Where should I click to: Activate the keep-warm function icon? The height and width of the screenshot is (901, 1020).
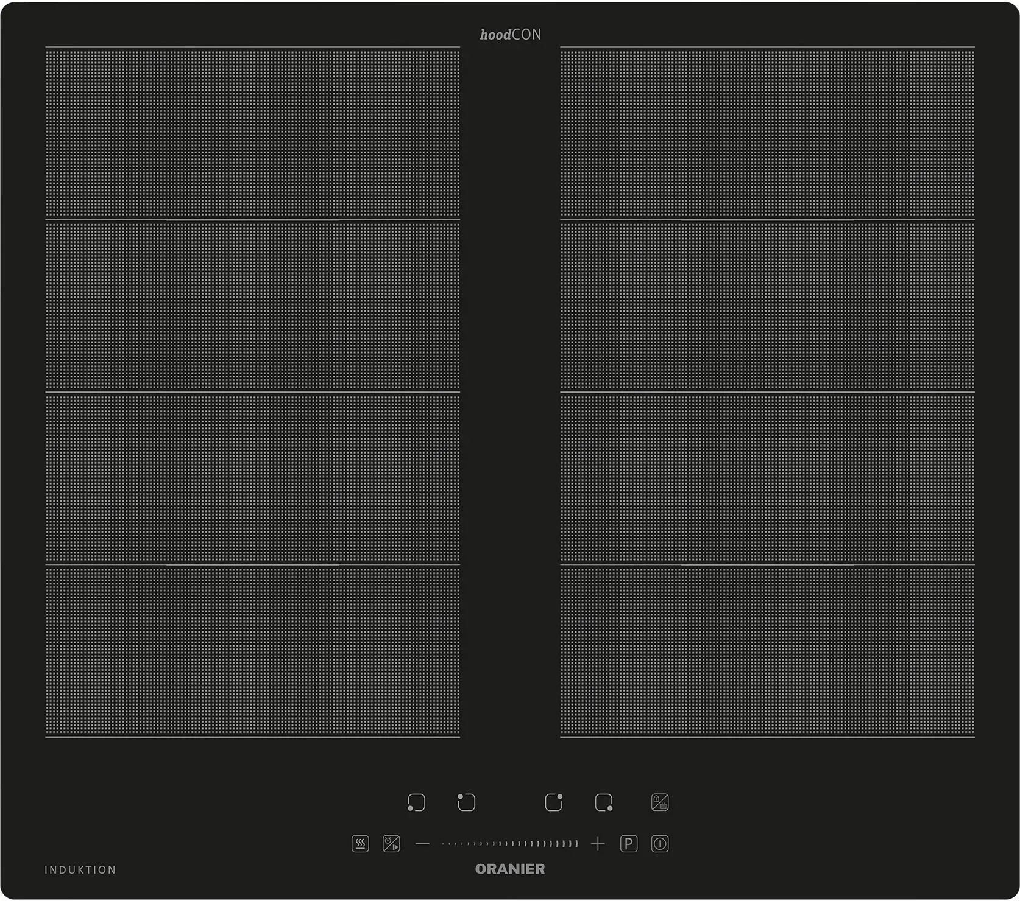click(x=360, y=844)
